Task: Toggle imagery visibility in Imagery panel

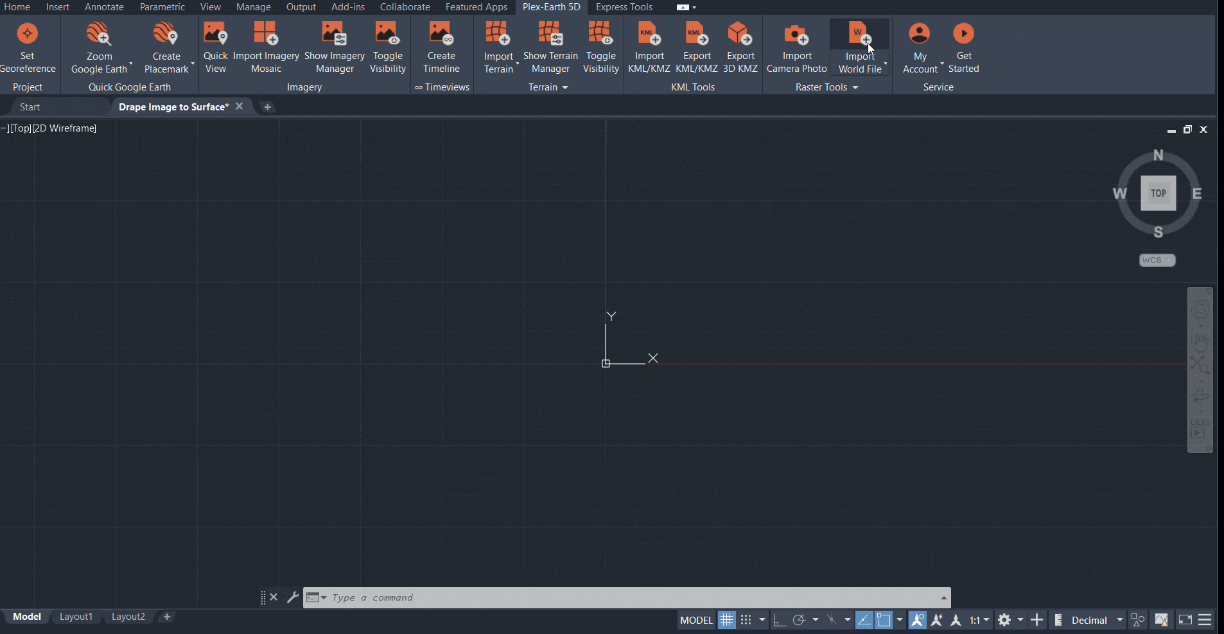Action: coord(387,47)
